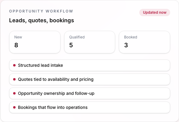Screen dimensions: 179x122
Task: Click Bookings that flow into operations row
Action: (x=89, y=107)
